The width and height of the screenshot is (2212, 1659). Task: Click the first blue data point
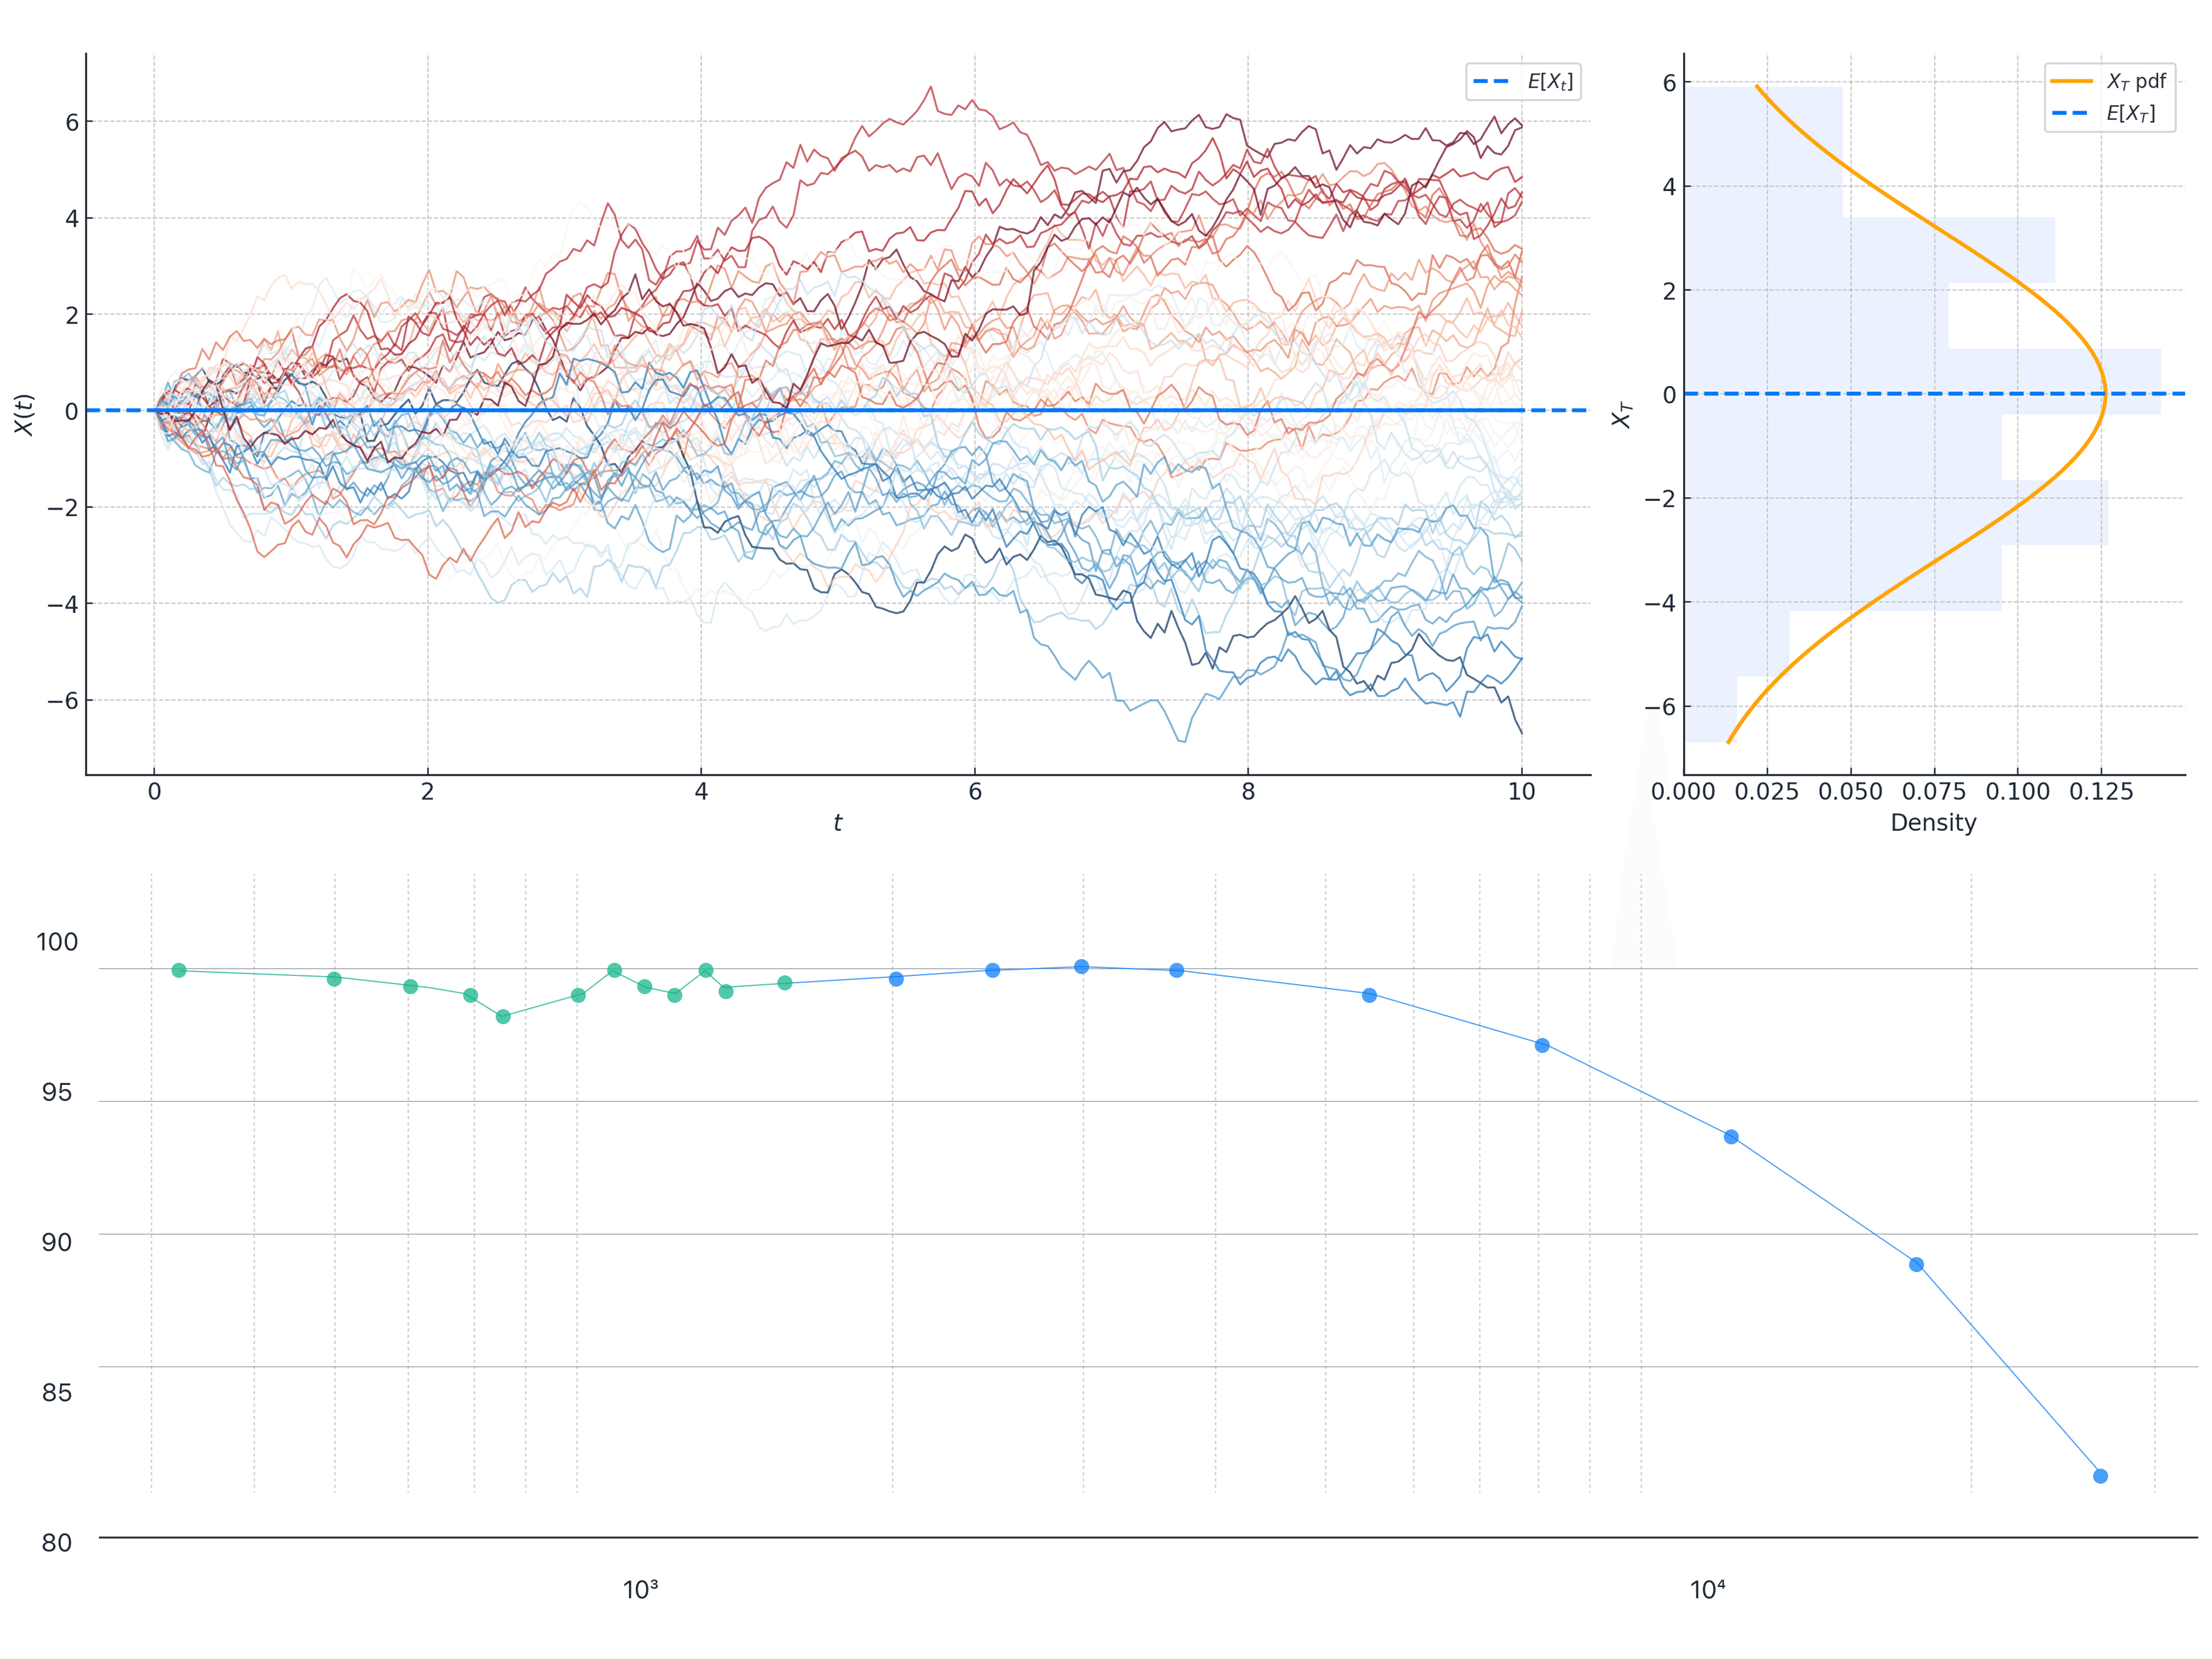pyautogui.click(x=896, y=979)
